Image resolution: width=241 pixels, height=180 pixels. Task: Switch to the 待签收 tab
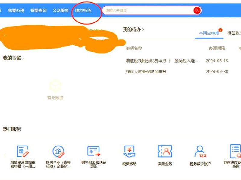click(x=234, y=33)
